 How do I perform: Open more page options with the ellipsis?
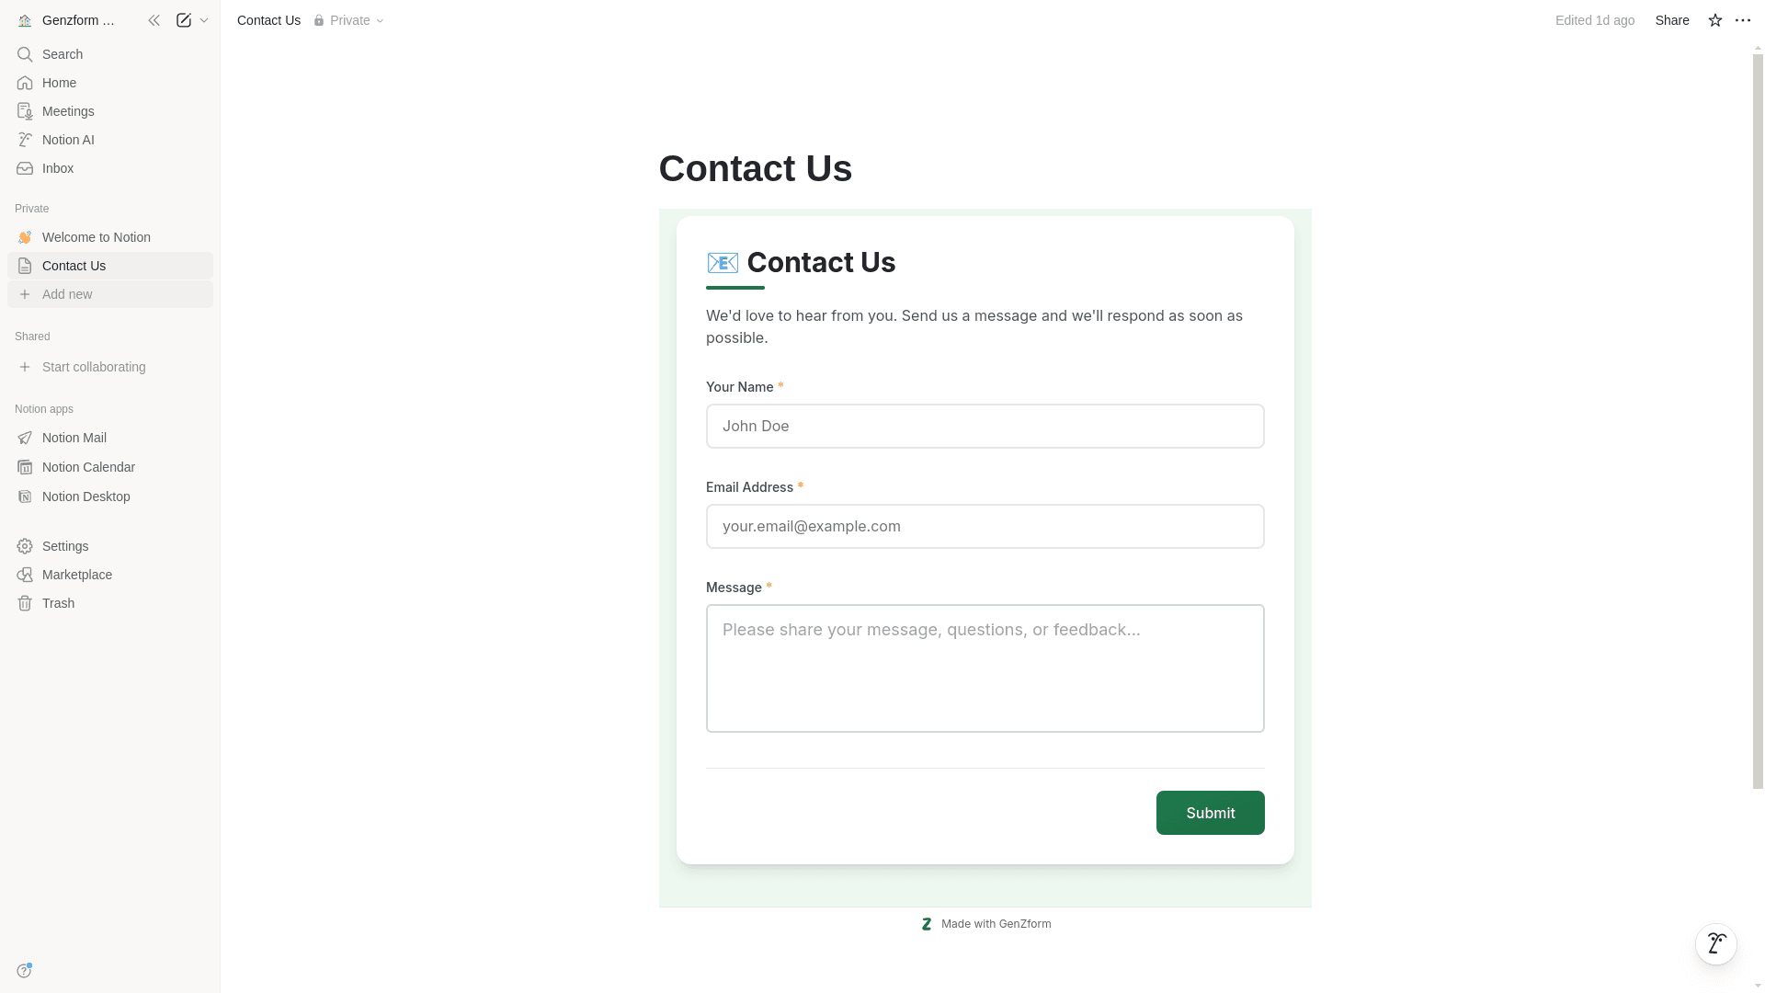[1743, 20]
